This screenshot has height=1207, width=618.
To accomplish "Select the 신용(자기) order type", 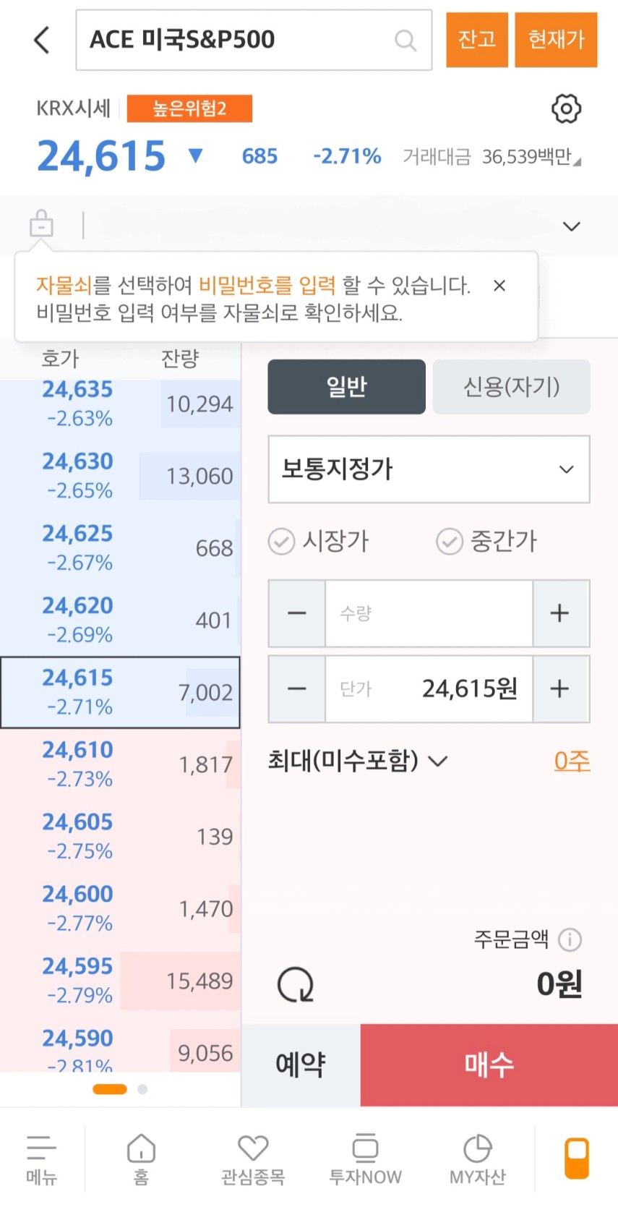I will click(x=511, y=387).
